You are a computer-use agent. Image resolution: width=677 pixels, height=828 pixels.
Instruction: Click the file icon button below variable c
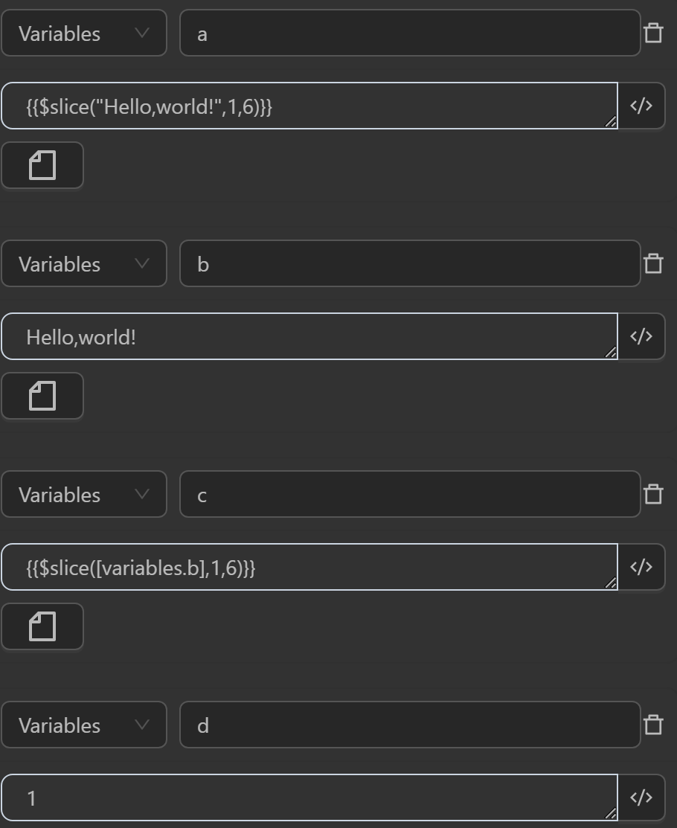click(42, 626)
